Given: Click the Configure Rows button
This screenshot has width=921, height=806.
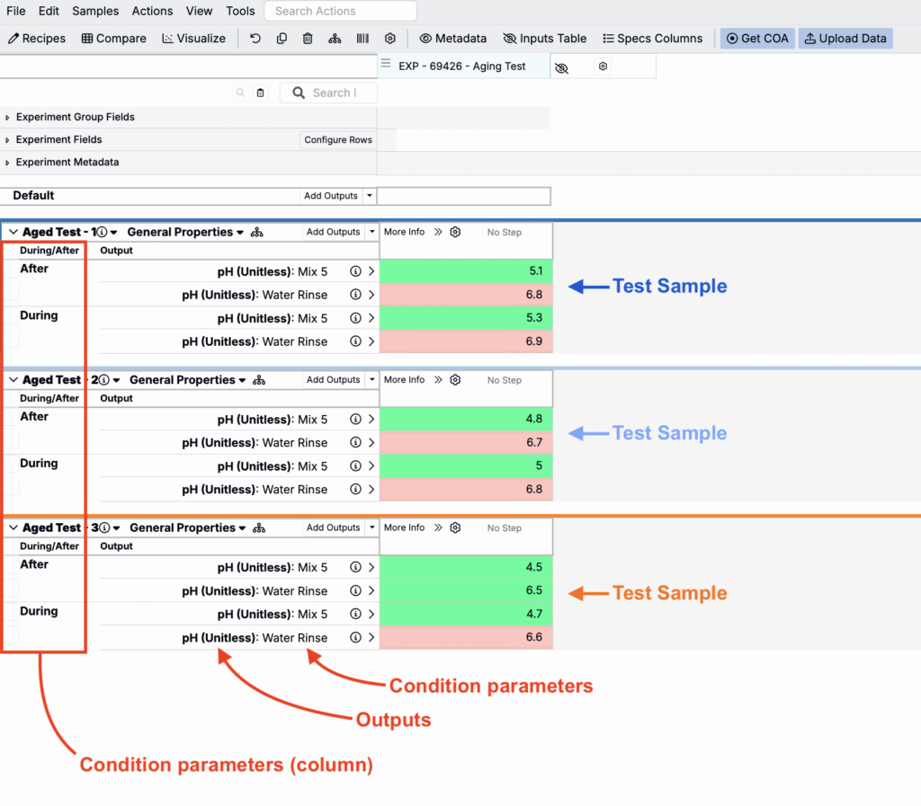Looking at the screenshot, I should pos(338,140).
